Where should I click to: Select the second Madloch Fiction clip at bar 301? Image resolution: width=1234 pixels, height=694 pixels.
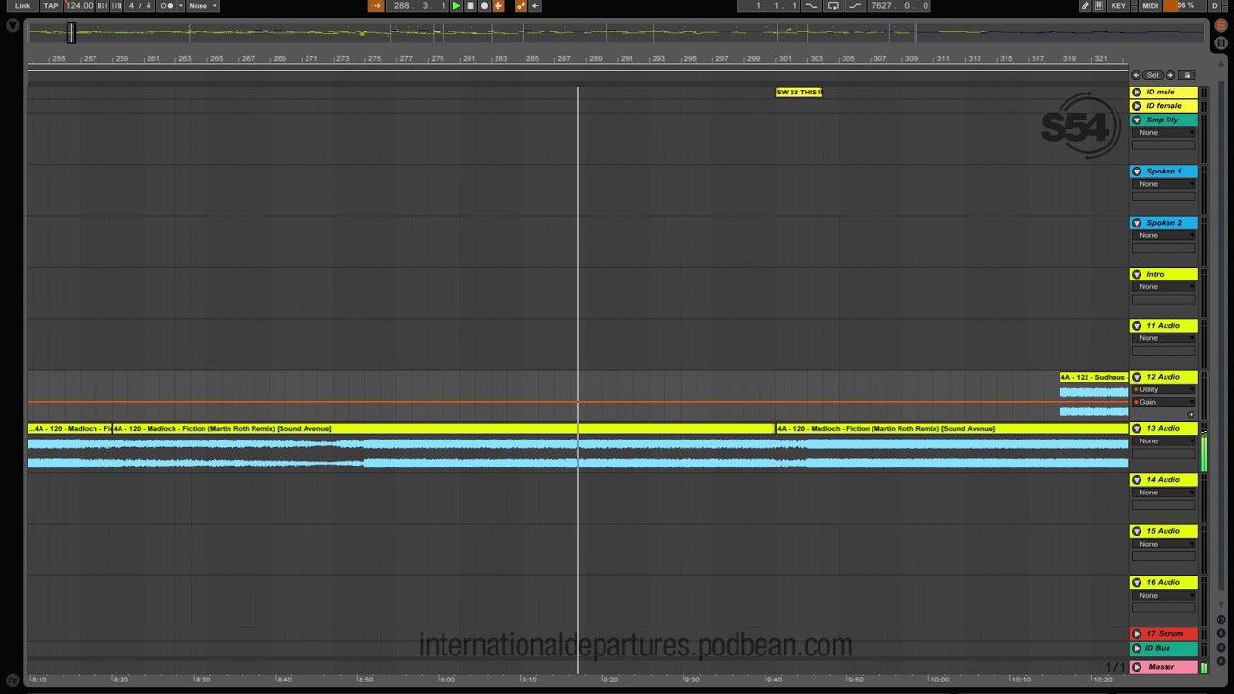tap(952, 428)
